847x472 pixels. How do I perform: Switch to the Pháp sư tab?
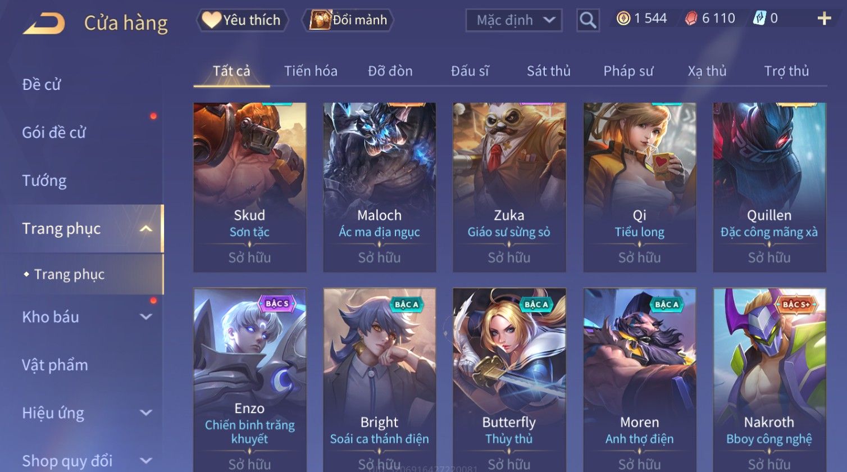click(628, 71)
